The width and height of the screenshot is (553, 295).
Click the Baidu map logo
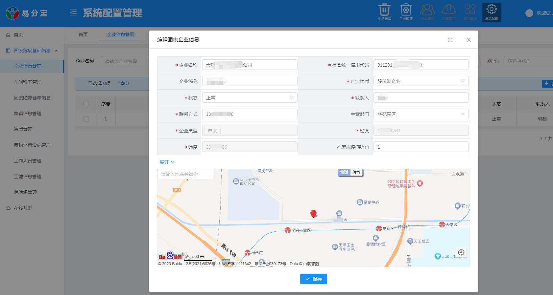(170, 256)
